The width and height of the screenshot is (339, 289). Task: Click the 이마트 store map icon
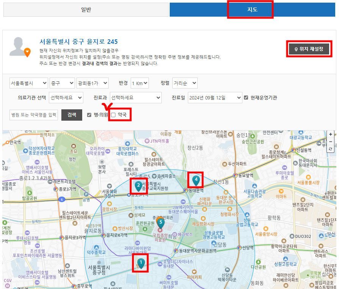tap(281, 191)
